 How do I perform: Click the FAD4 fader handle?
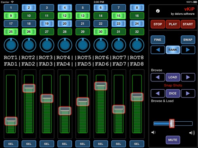65,111
